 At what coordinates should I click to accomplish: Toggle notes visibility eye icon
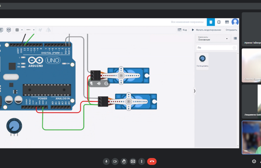coord(9,30)
